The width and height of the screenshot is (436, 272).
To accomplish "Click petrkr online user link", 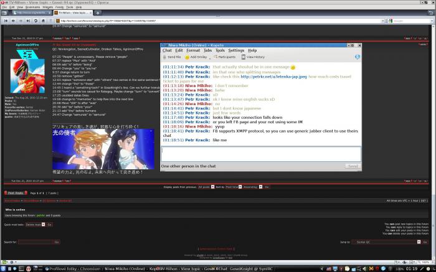I will (x=40, y=215).
